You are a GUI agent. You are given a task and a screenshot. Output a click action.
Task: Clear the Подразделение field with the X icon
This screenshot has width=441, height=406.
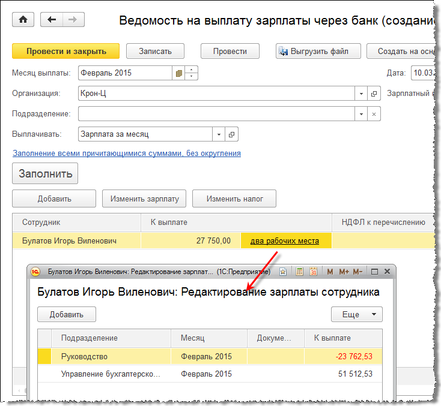[374, 114]
